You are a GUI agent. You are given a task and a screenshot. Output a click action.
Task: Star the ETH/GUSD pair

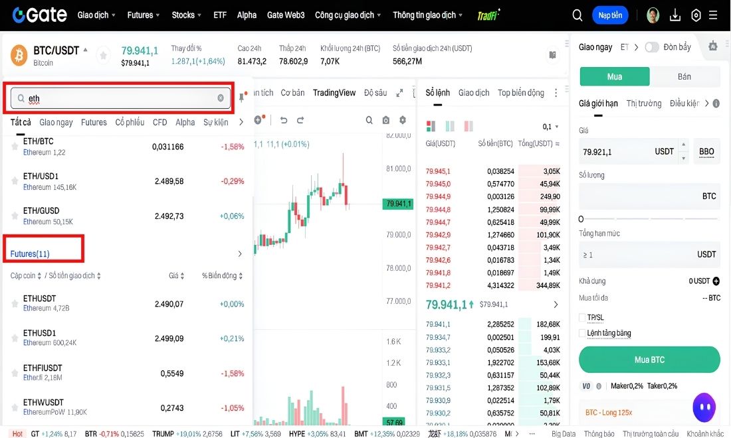click(x=15, y=216)
